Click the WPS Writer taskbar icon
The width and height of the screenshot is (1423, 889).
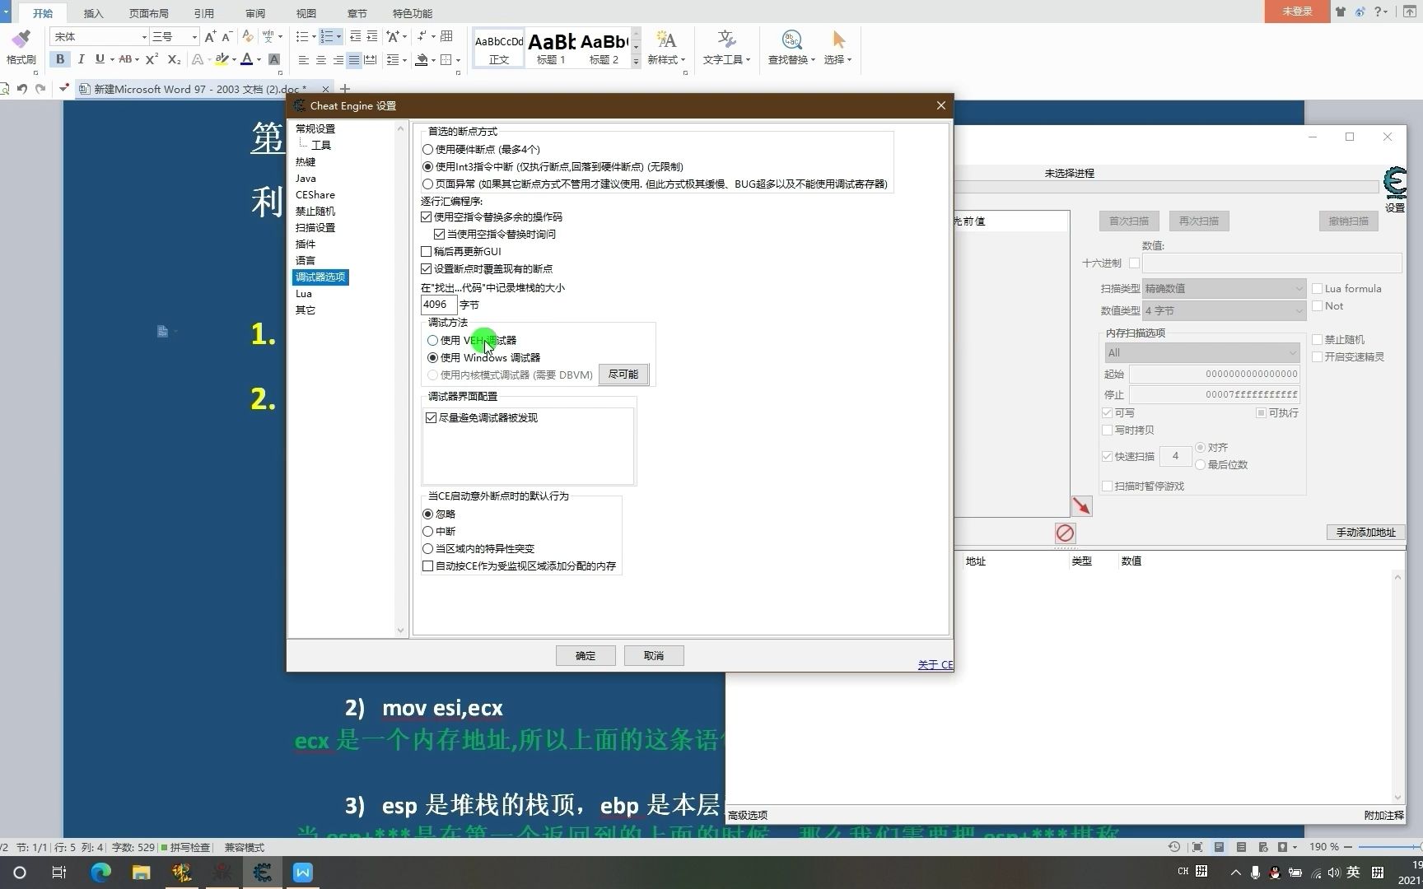pyautogui.click(x=303, y=873)
